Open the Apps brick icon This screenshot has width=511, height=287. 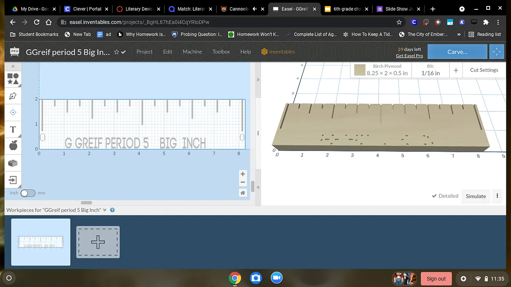coord(13,163)
